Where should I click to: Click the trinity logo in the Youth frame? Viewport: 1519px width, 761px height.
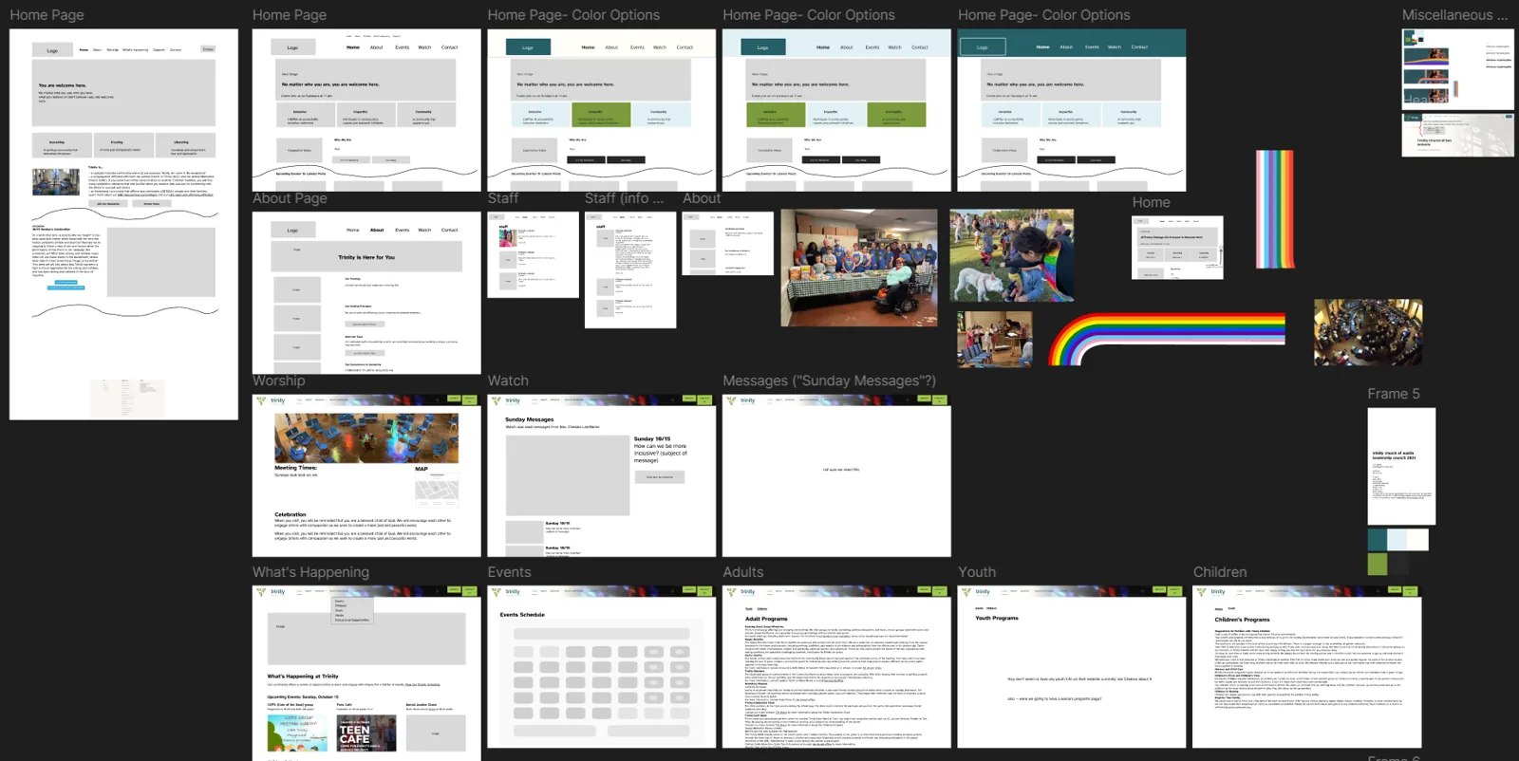point(977,591)
